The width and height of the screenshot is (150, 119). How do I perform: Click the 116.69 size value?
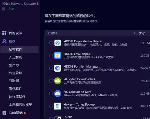[145, 93]
